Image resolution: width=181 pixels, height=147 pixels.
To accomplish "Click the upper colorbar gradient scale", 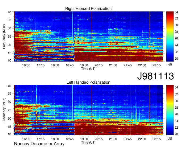I will point(170,36).
